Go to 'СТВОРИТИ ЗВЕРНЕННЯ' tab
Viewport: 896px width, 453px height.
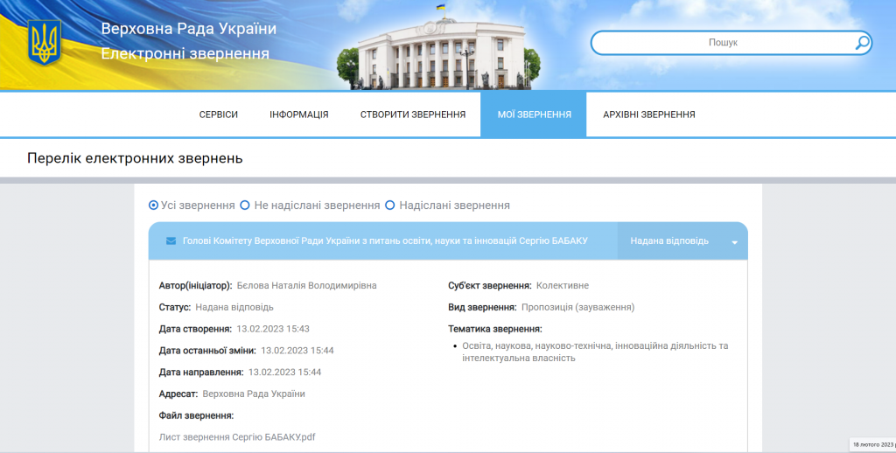[x=413, y=115]
